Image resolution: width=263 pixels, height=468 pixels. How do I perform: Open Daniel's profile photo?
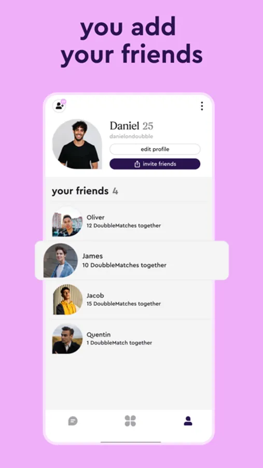pyautogui.click(x=77, y=144)
